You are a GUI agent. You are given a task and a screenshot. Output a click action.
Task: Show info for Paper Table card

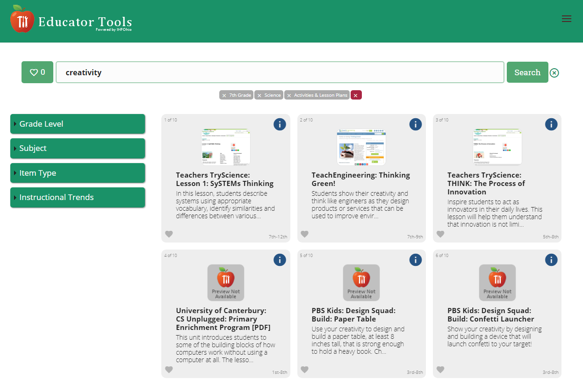(416, 260)
